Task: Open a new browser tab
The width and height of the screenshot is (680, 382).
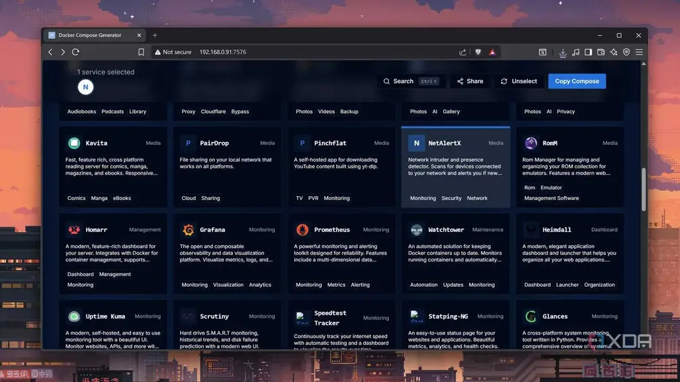Action: click(155, 35)
